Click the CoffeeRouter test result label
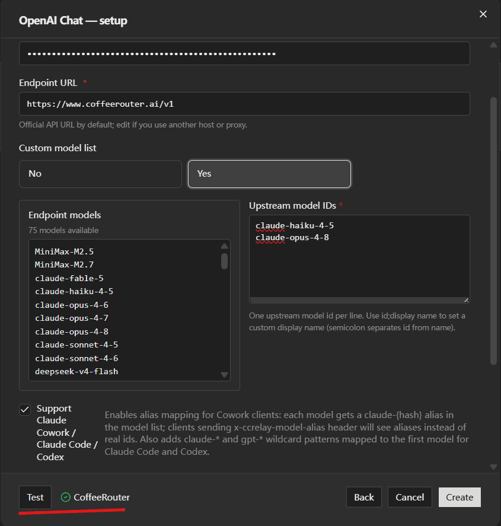This screenshot has height=526, width=501. click(101, 497)
